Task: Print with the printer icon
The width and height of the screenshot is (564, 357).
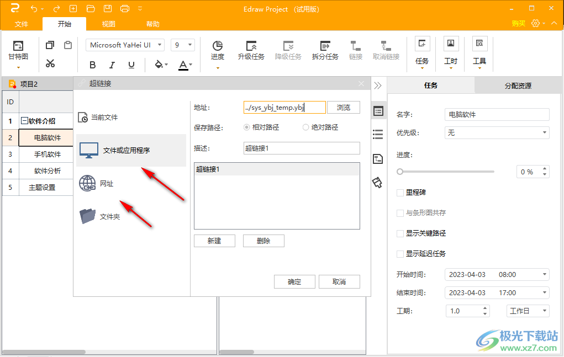Action: coord(125,9)
